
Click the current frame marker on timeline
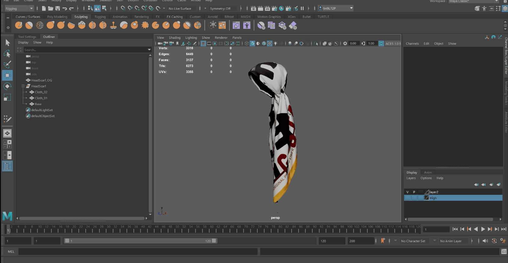8,229
